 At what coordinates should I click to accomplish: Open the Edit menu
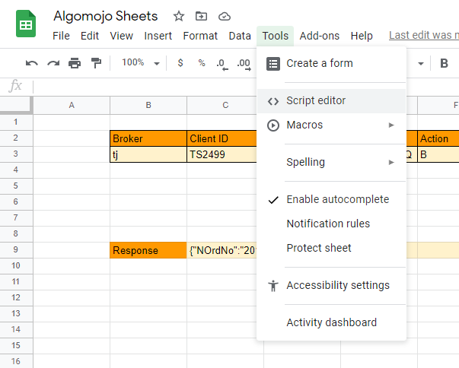click(x=90, y=36)
